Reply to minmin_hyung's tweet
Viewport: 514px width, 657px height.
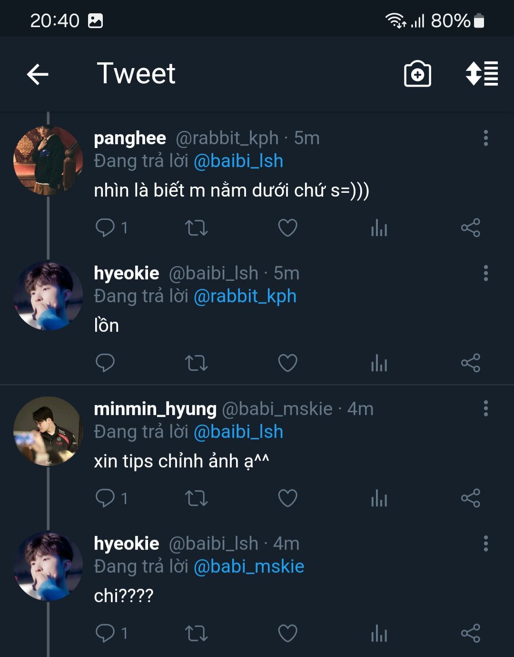coord(105,498)
